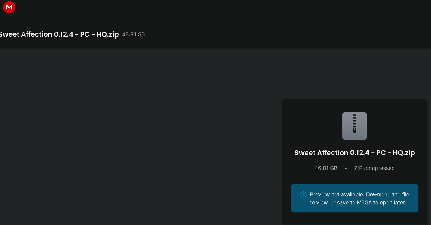Select the file name under the ZIP icon
This screenshot has width=431, height=225.
click(355, 153)
